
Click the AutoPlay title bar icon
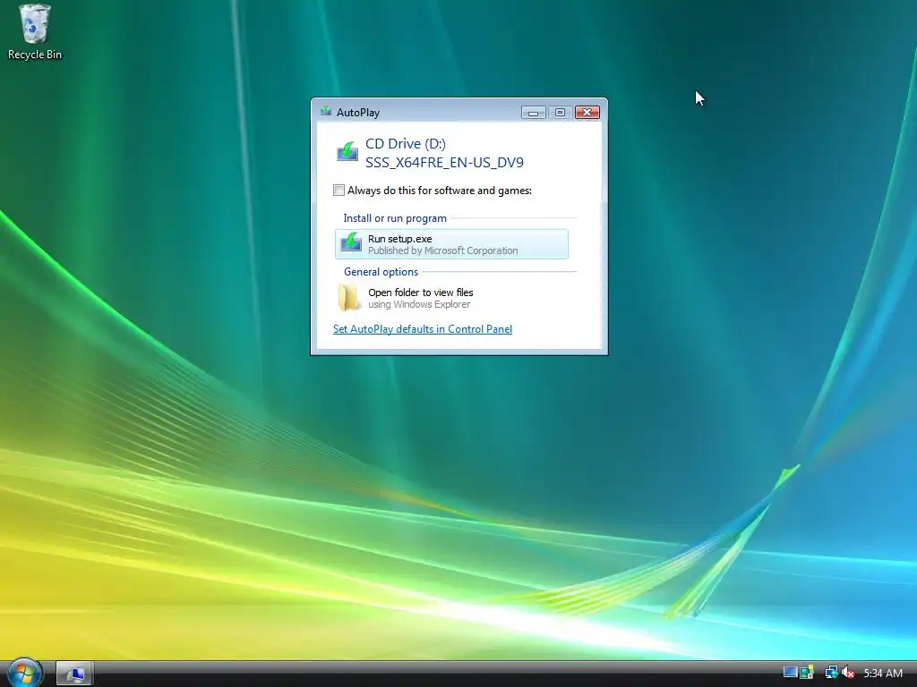click(x=326, y=112)
